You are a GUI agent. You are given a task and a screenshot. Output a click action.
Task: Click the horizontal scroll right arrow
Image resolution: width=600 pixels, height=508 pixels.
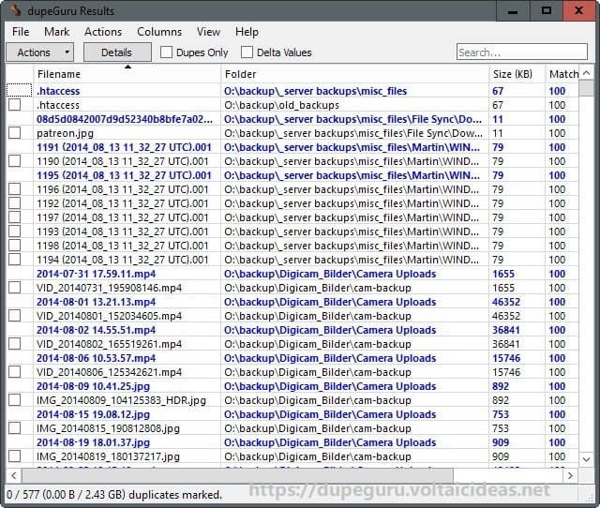pyautogui.click(x=570, y=475)
